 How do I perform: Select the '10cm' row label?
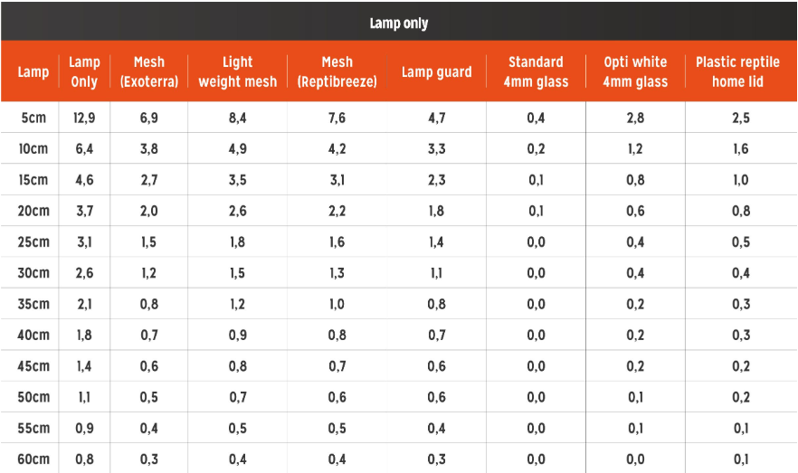[33, 149]
